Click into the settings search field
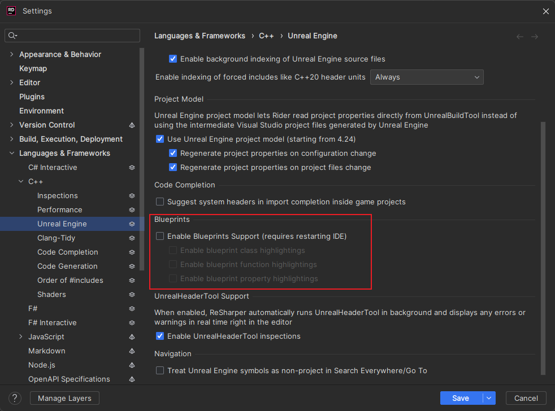Image resolution: width=555 pixels, height=411 pixels. [x=72, y=36]
